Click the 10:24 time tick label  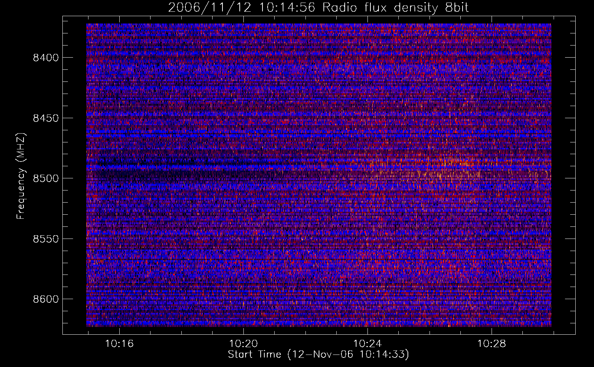pyautogui.click(x=367, y=344)
